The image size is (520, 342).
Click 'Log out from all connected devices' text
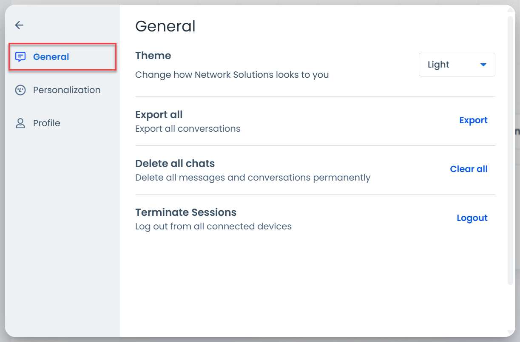pyautogui.click(x=213, y=226)
